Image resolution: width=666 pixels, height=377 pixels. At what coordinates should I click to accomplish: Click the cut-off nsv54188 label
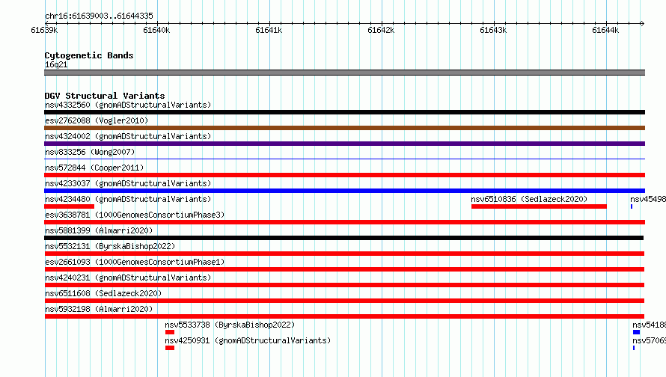649,325
